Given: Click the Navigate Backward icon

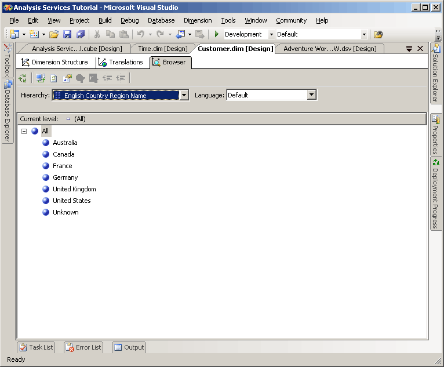Looking at the screenshot, I should point(180,34).
